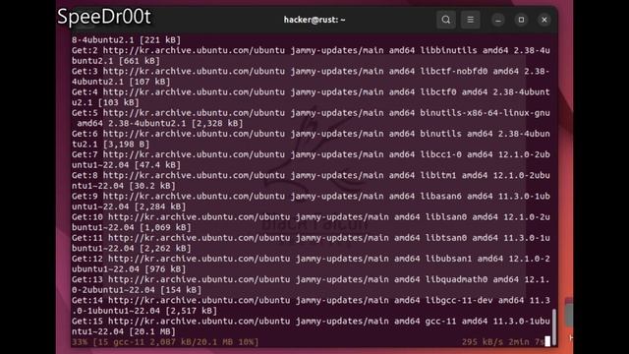Click the '[2,328 kB]' size text
The image size is (629, 354).
click(x=217, y=124)
